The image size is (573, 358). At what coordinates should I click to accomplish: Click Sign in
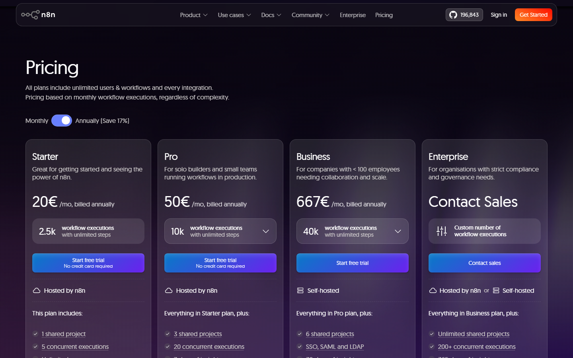499,15
